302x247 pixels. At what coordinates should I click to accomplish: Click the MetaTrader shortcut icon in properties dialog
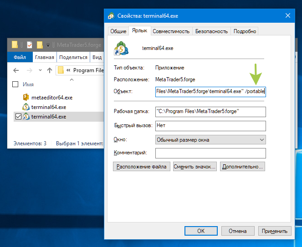coord(121,49)
